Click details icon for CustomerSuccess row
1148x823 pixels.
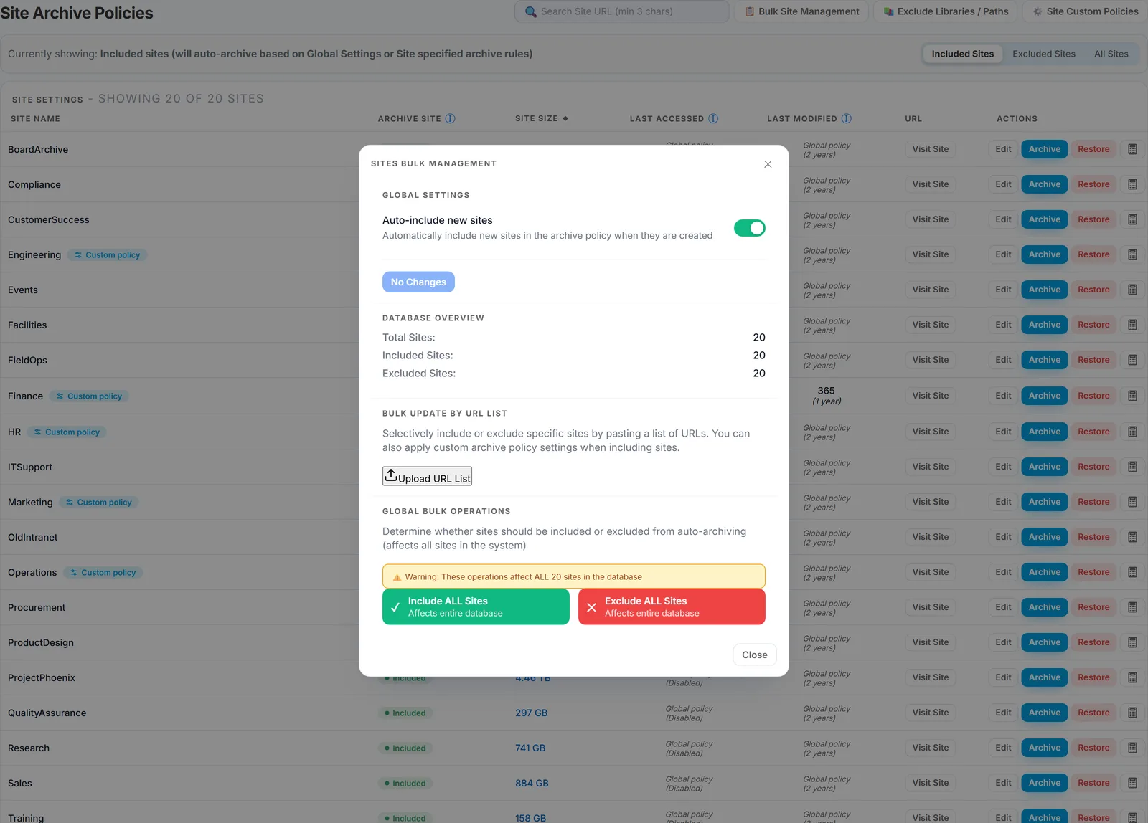(1132, 219)
